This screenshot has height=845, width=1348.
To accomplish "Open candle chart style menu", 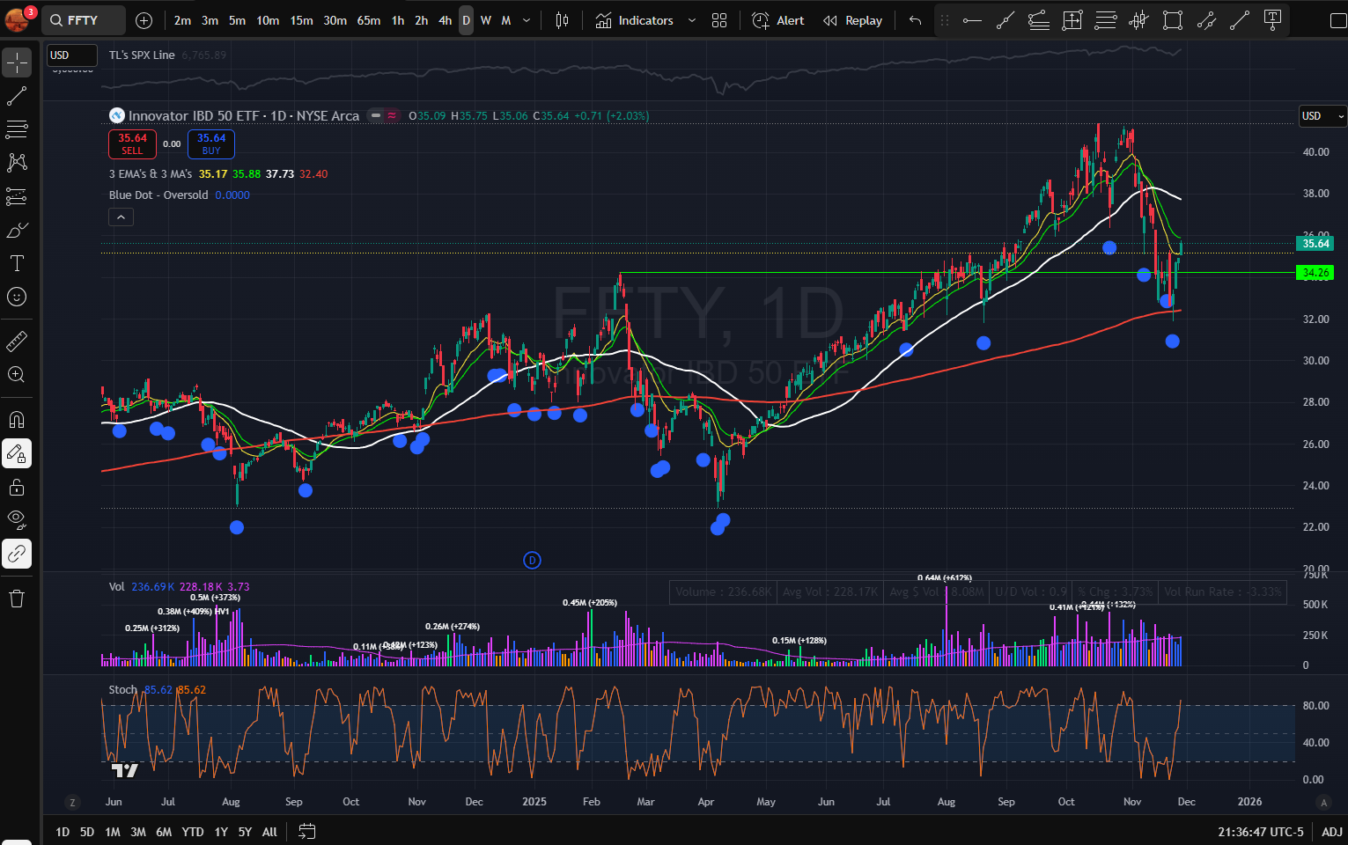I will click(562, 20).
